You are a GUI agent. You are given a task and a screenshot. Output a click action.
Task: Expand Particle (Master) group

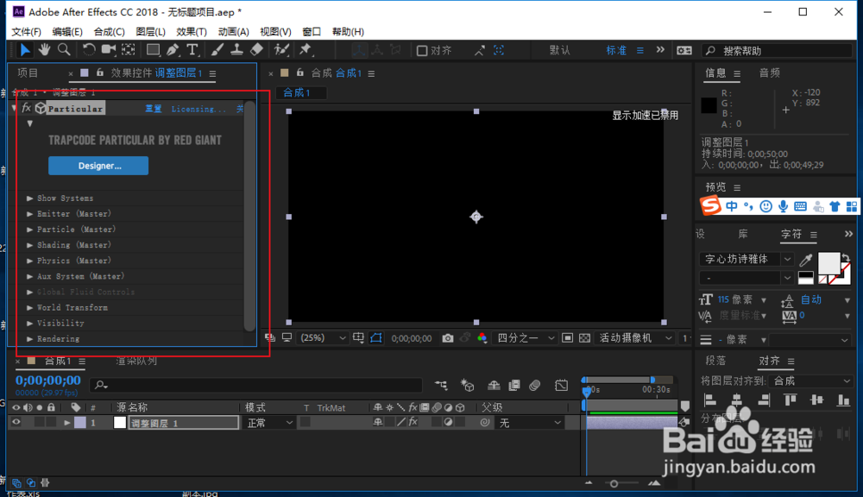[x=29, y=229]
